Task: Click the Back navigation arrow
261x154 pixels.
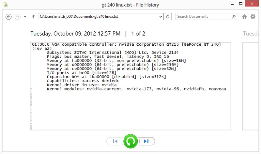Action: click(9, 16)
